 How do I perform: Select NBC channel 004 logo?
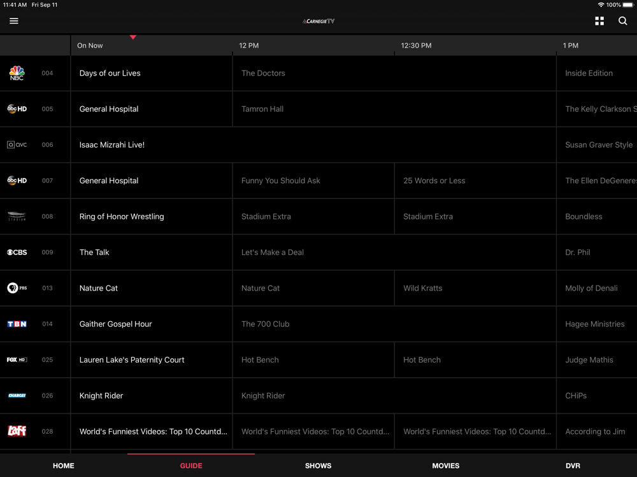click(x=17, y=73)
